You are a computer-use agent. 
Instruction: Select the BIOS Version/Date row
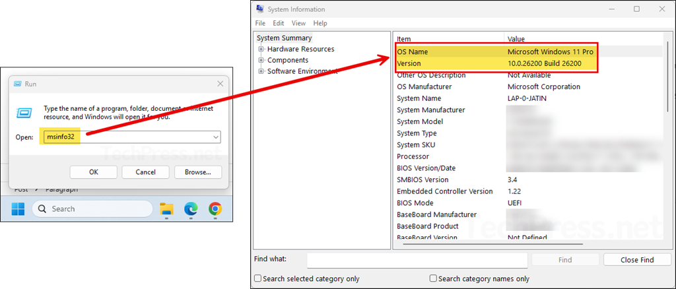[x=529, y=168]
